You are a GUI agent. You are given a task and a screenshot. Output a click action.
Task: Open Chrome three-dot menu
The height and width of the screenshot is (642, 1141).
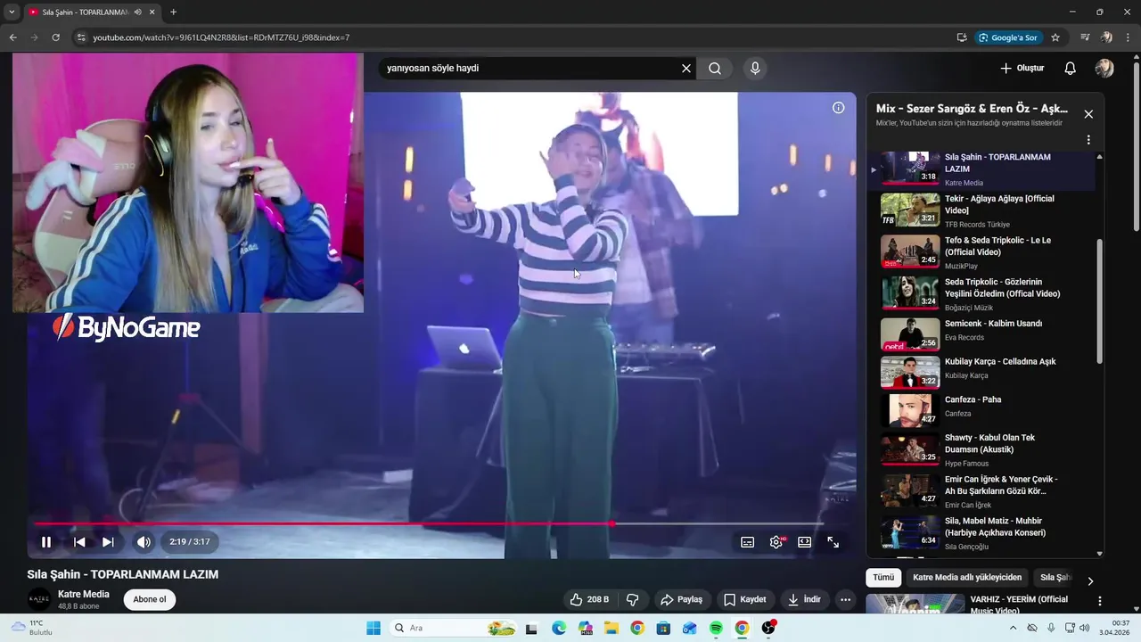[x=1128, y=37]
